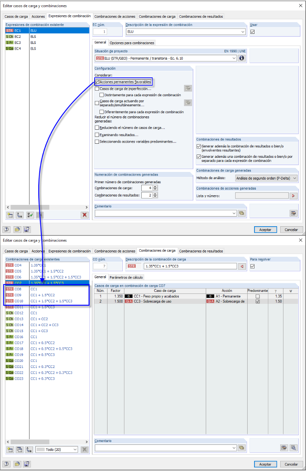Click left bottom-right tool icon in lower dialog
The width and height of the screenshot is (306, 471).
(284, 448)
